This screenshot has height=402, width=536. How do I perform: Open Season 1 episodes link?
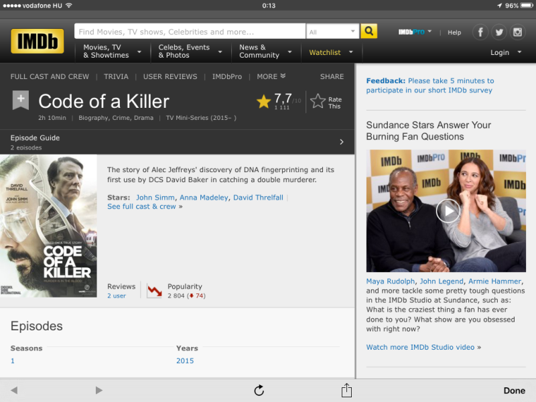13,360
